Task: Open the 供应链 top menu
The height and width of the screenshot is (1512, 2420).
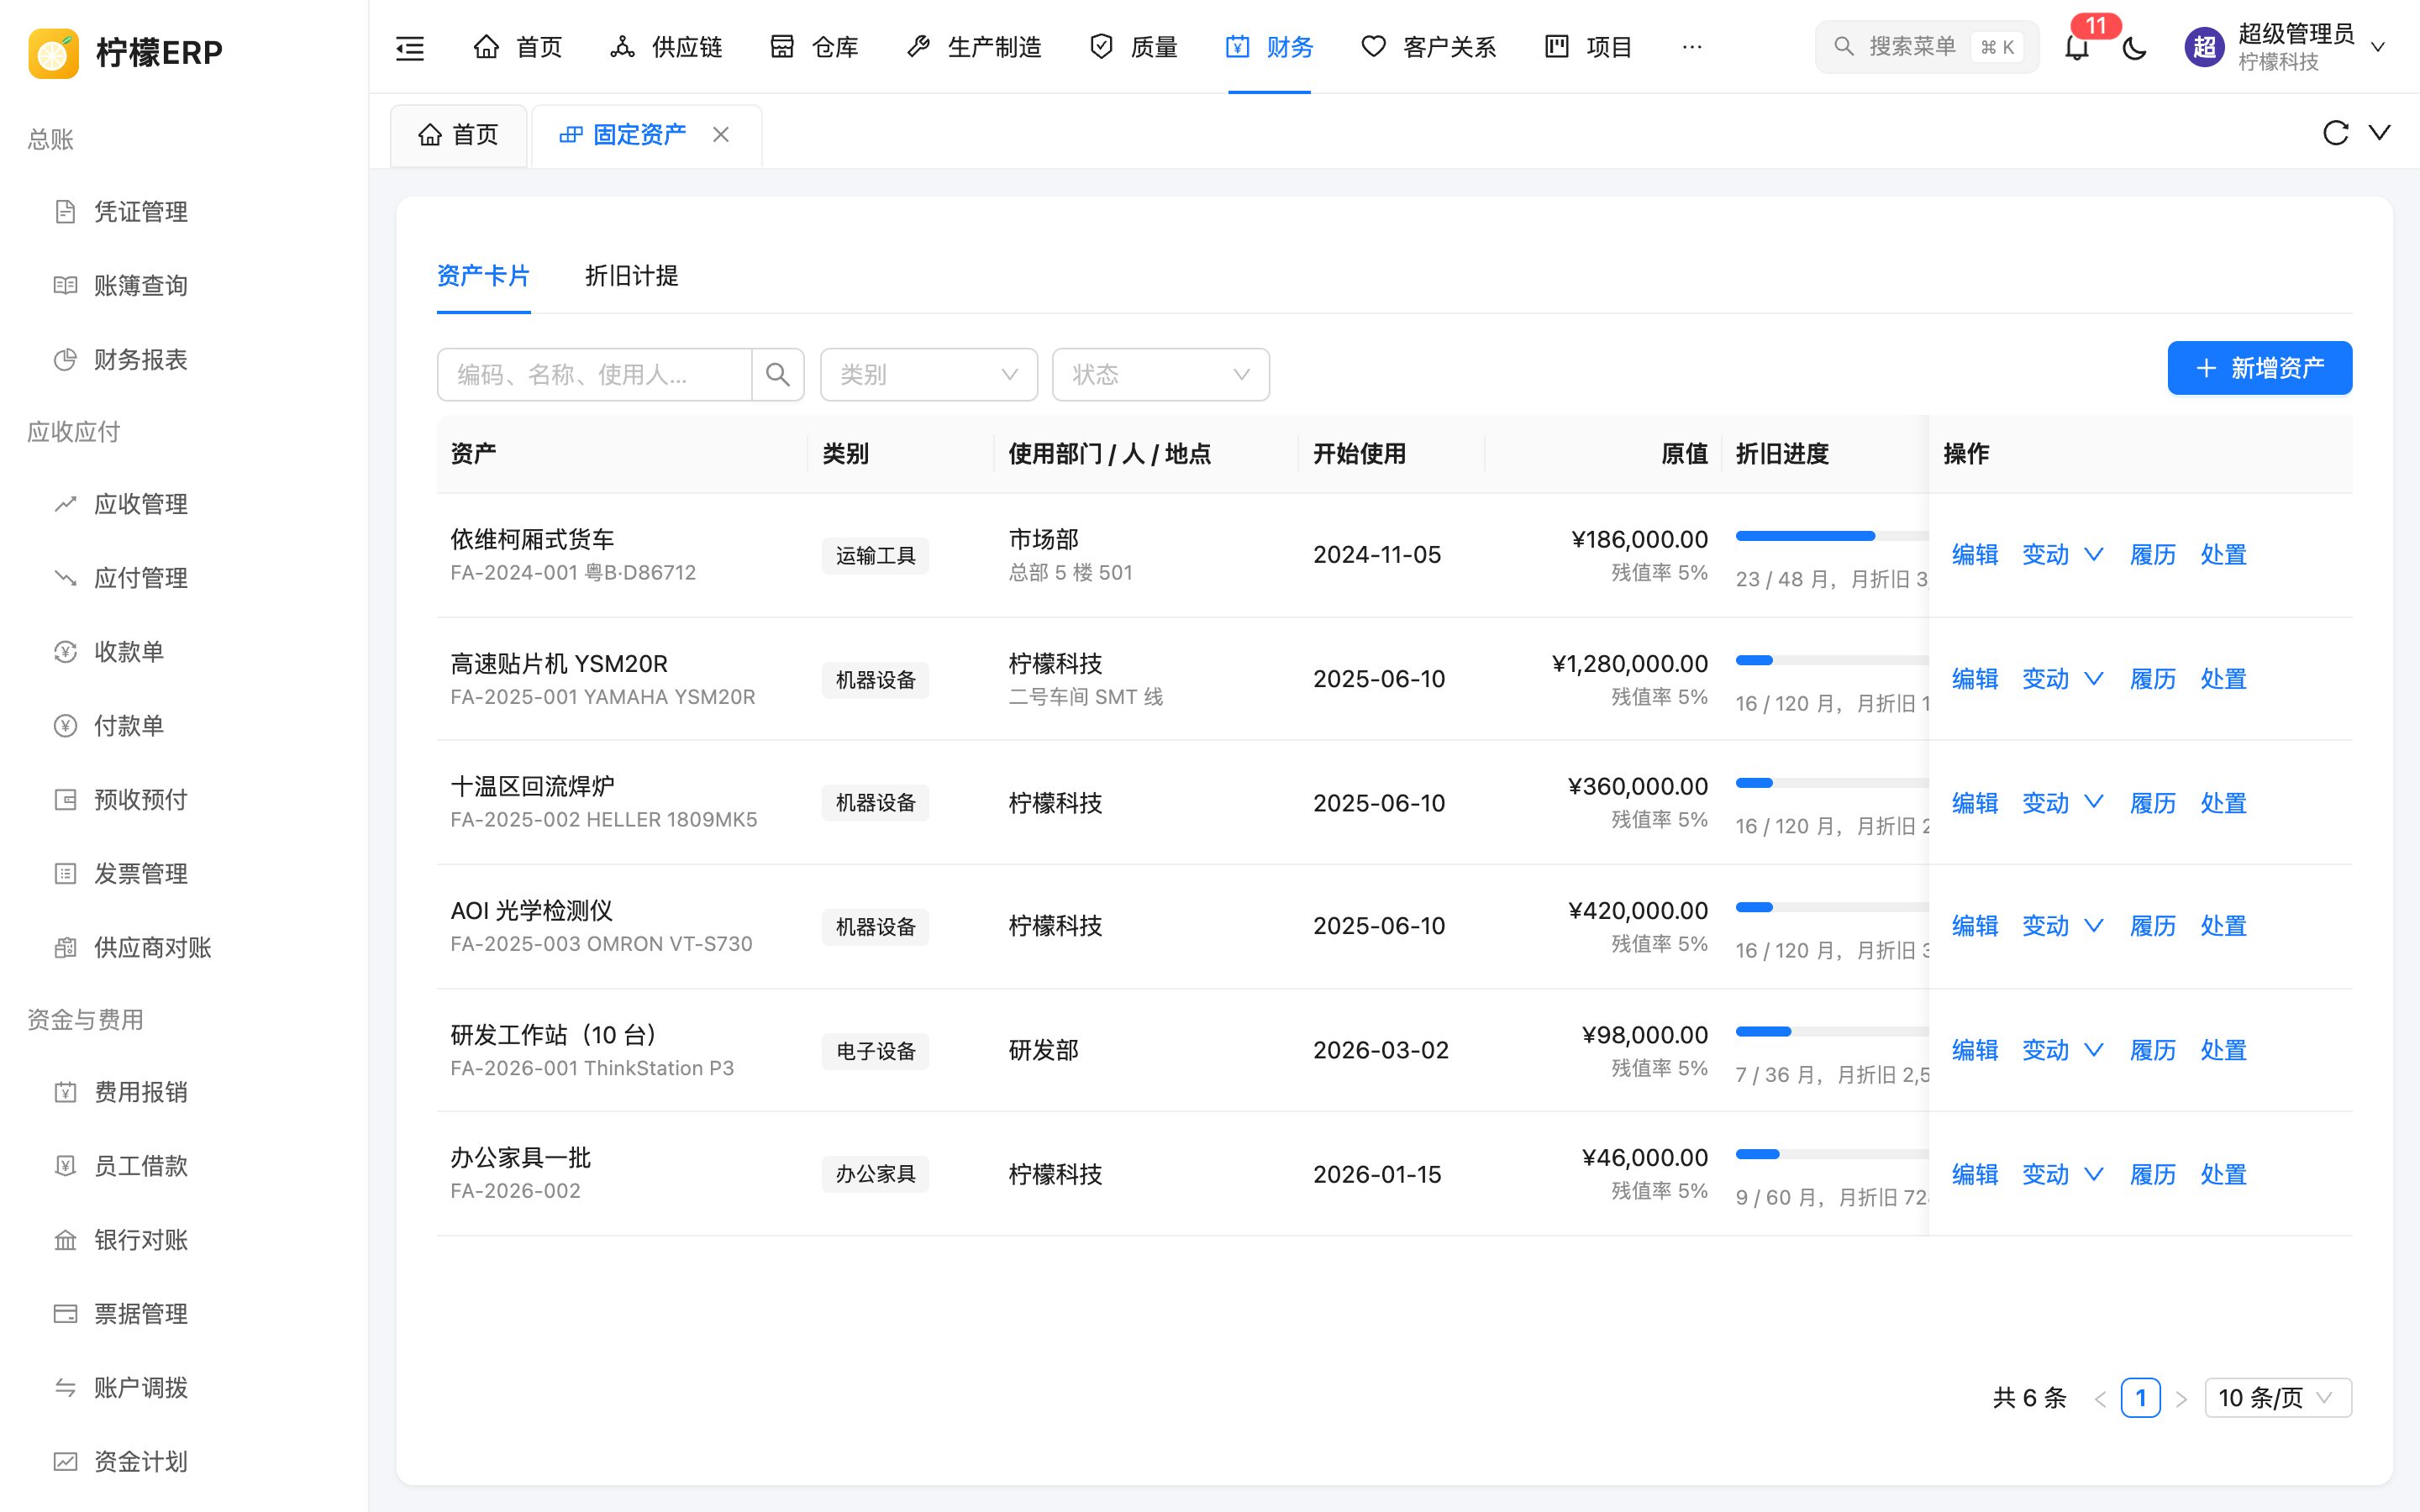Action: point(666,47)
